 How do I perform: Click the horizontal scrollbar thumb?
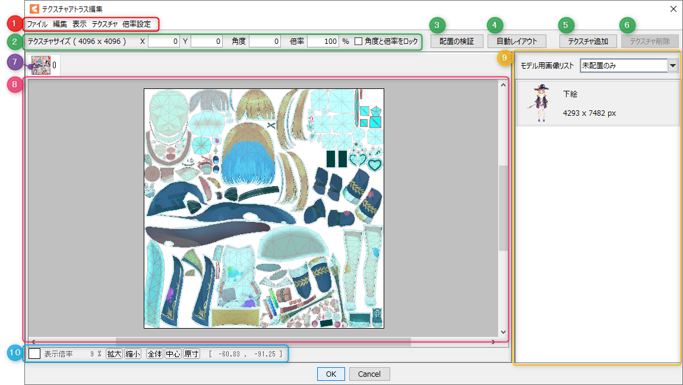click(263, 342)
